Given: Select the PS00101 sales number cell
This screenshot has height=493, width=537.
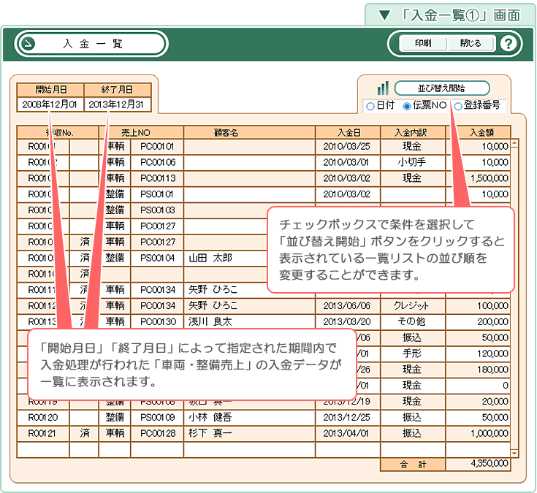Looking at the screenshot, I should click(x=157, y=194).
